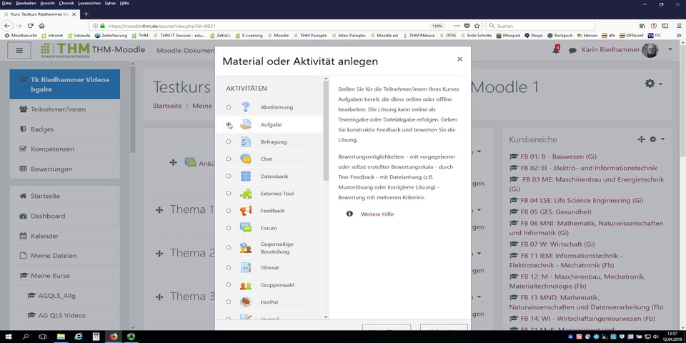Click the Windows Start button
Viewport: 686px width, 343px height.
pos(8,337)
